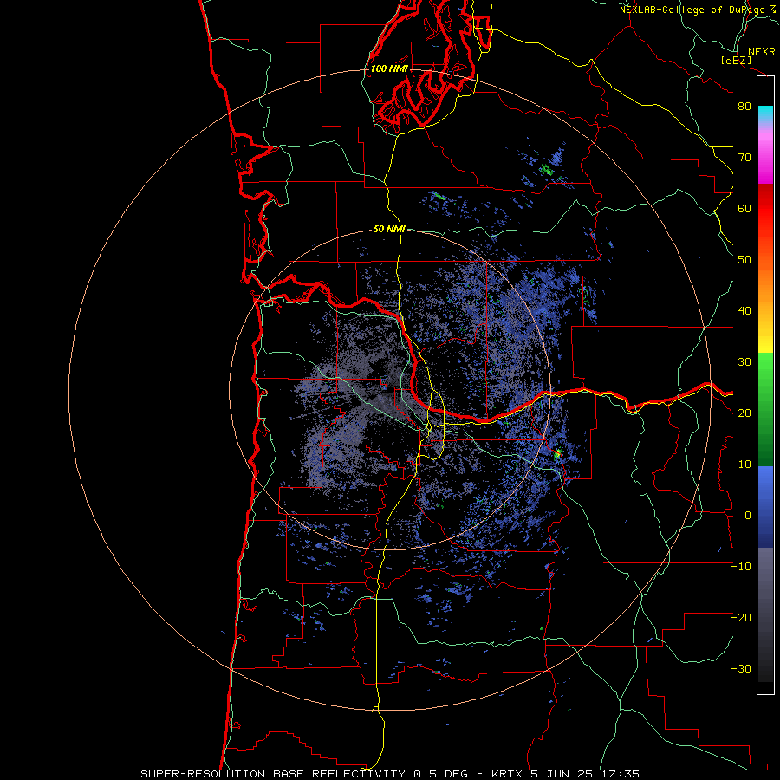Click the 50 NMI range ring label
This screenshot has height=780, width=780.
click(x=389, y=229)
